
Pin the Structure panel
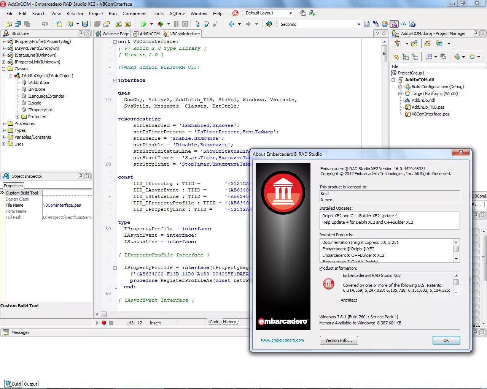pyautogui.click(x=81, y=33)
